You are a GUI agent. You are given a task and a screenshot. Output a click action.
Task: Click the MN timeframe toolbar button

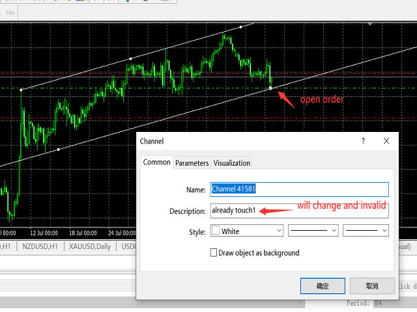[10, 11]
